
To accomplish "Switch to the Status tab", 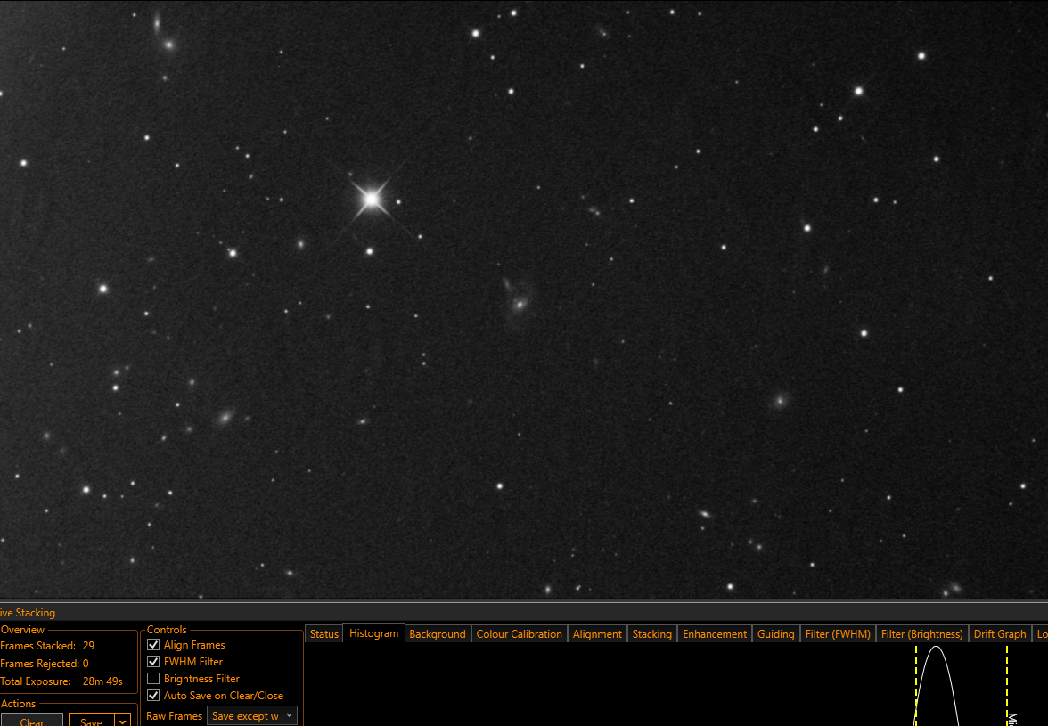I will coord(324,634).
